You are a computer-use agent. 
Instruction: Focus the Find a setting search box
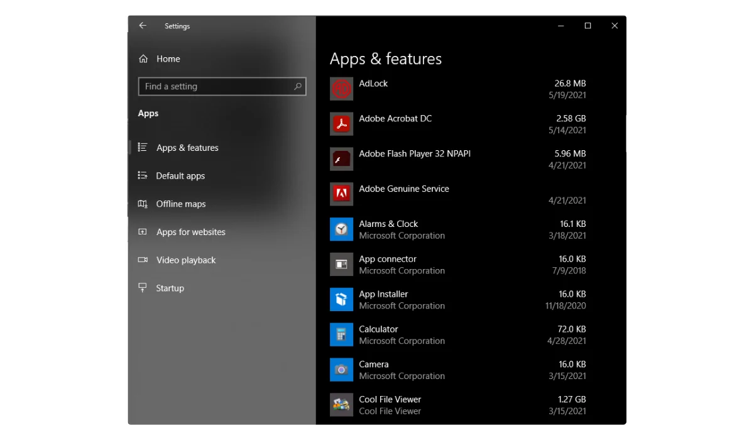point(222,87)
